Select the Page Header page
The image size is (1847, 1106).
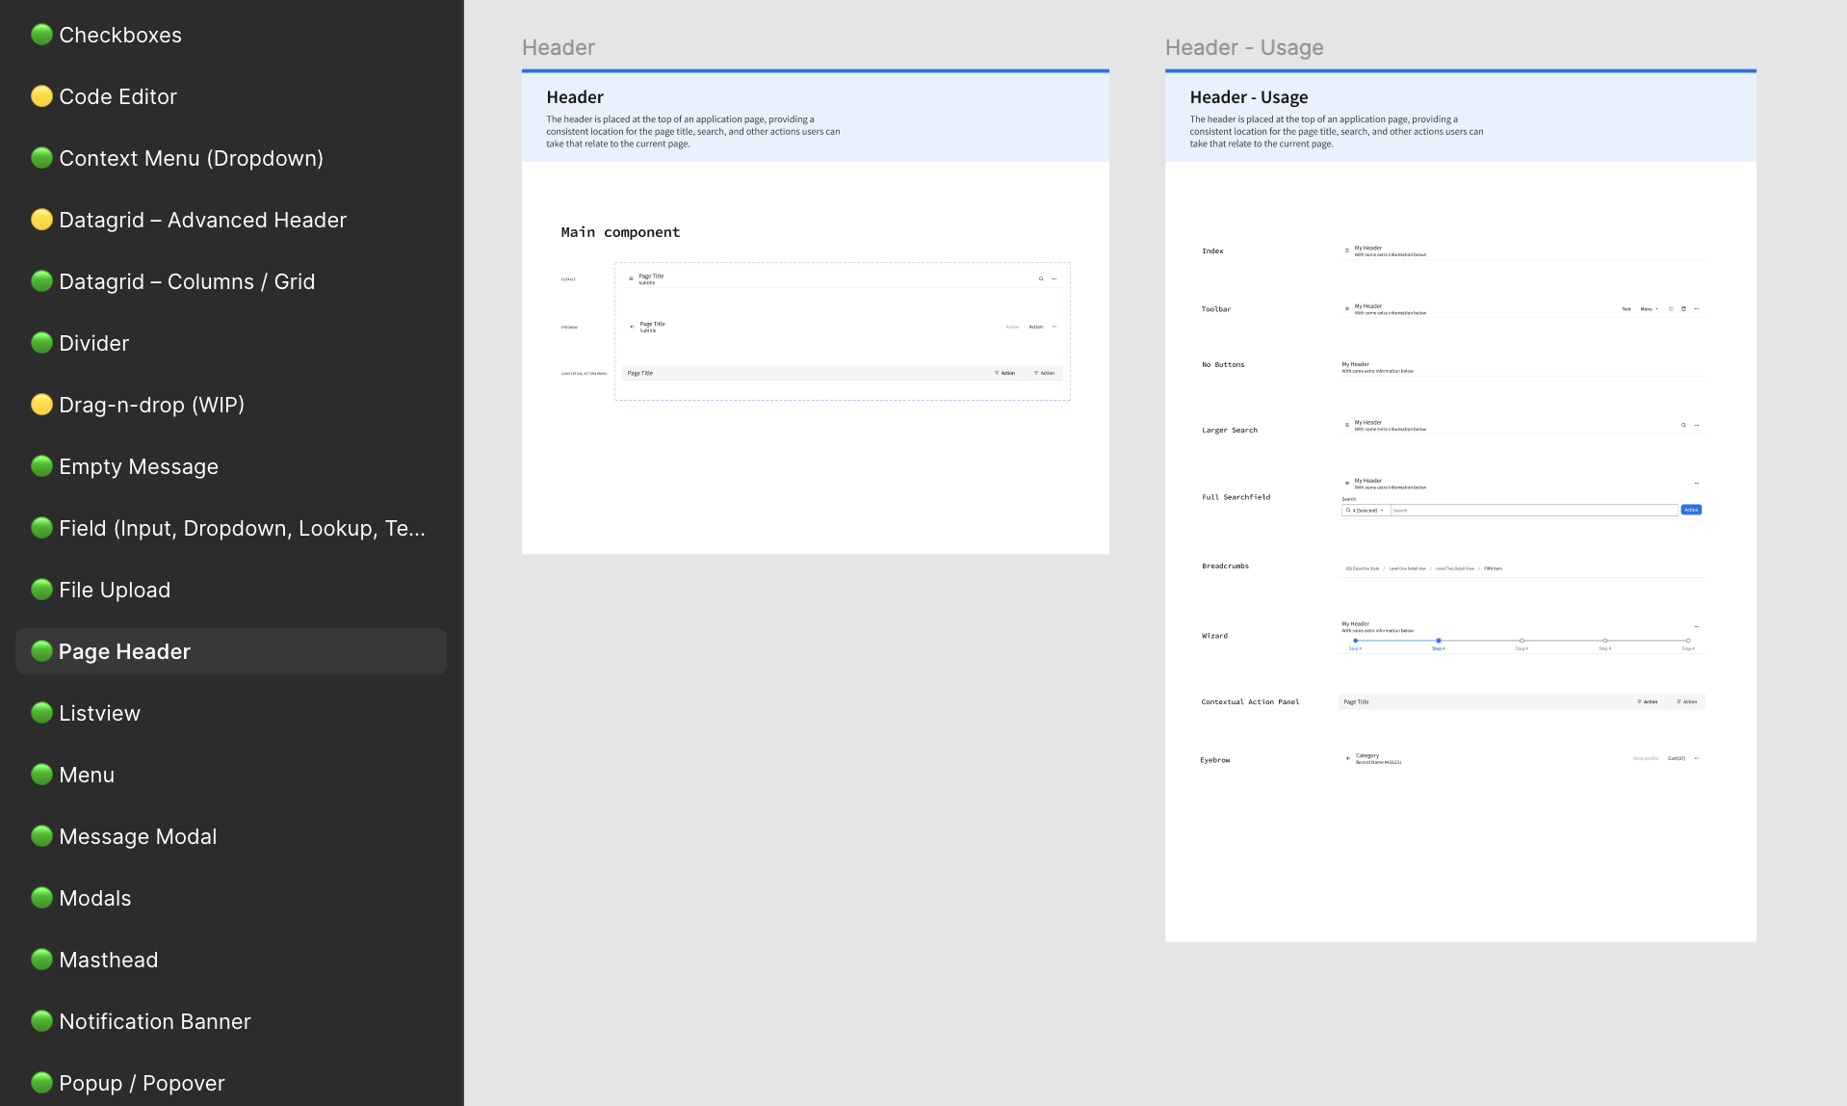click(x=231, y=651)
